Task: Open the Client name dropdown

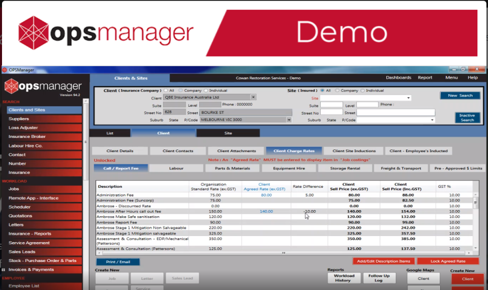Action: coord(253,97)
